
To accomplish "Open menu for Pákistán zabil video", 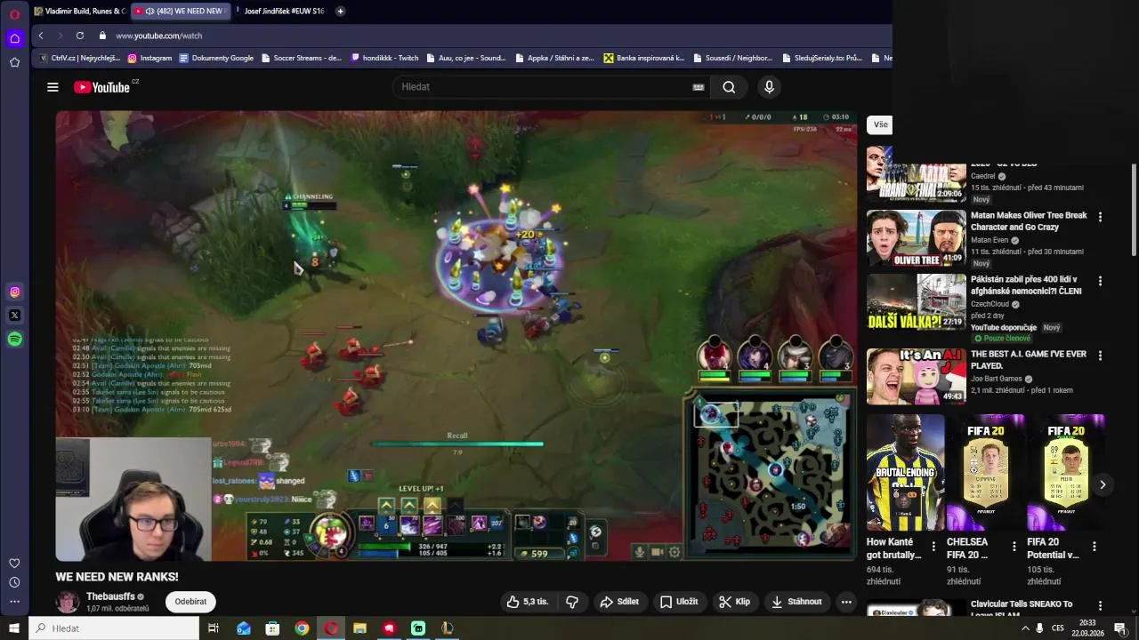I will tap(1100, 281).
